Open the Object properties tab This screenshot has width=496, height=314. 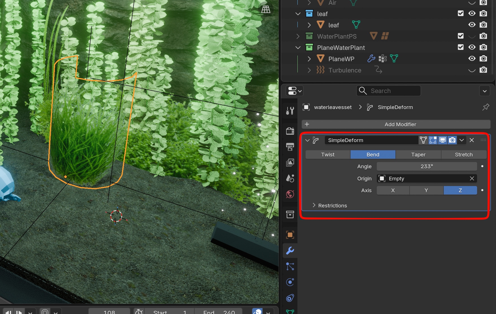point(290,235)
